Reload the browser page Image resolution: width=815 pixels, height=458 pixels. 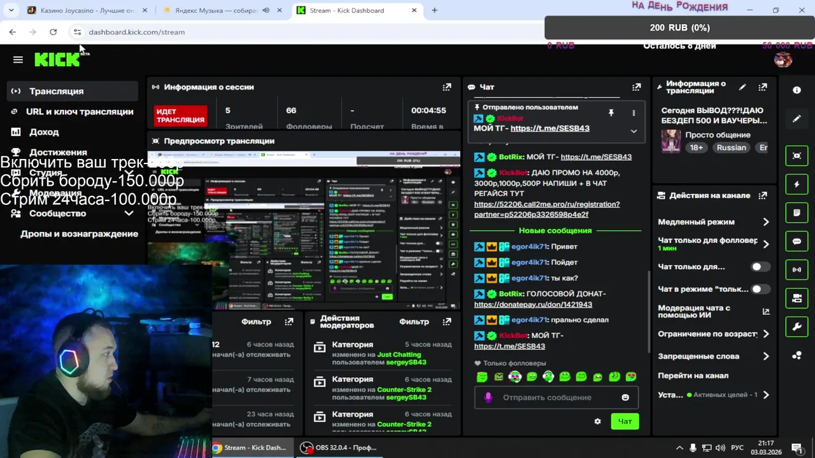[x=53, y=32]
